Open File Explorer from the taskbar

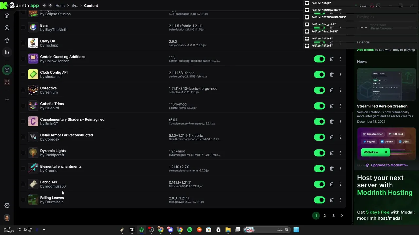[228, 230]
